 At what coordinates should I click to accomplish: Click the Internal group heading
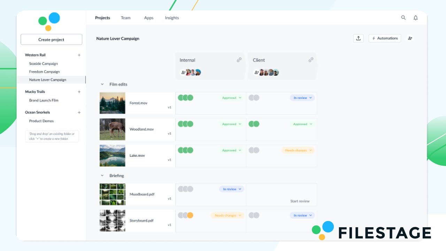tap(187, 60)
